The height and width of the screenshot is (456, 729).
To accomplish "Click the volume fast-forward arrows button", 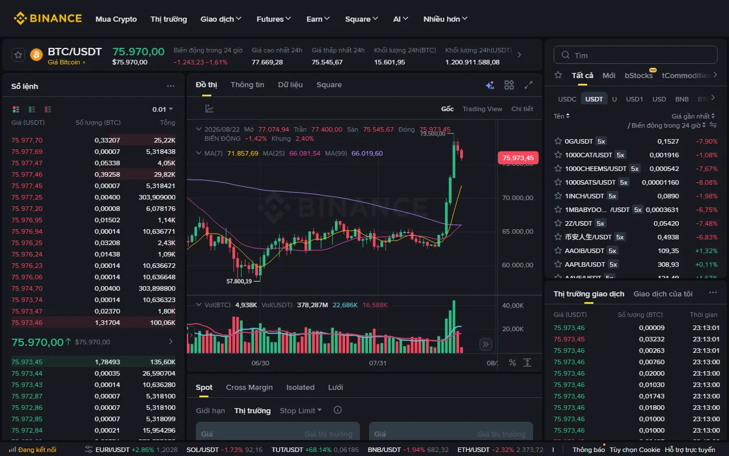I will pos(486,344).
